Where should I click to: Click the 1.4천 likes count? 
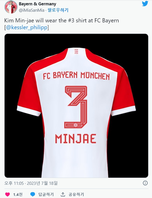[18, 194]
